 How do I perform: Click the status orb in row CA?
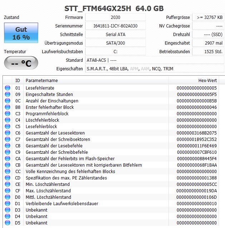tap(8, 158)
